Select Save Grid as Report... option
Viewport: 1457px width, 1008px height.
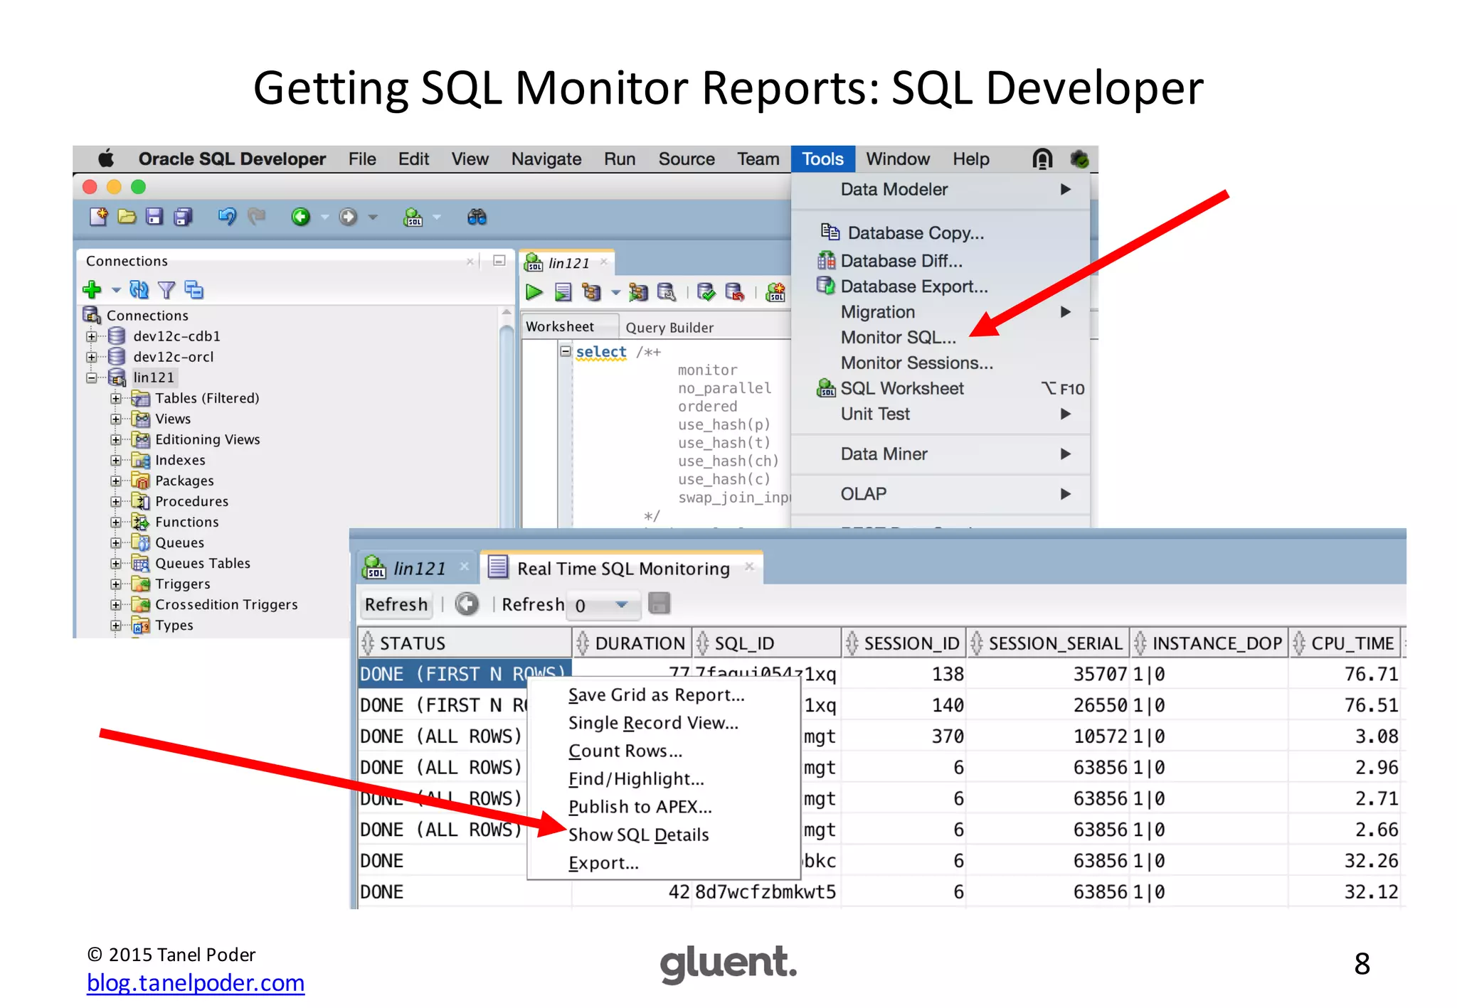click(x=657, y=695)
